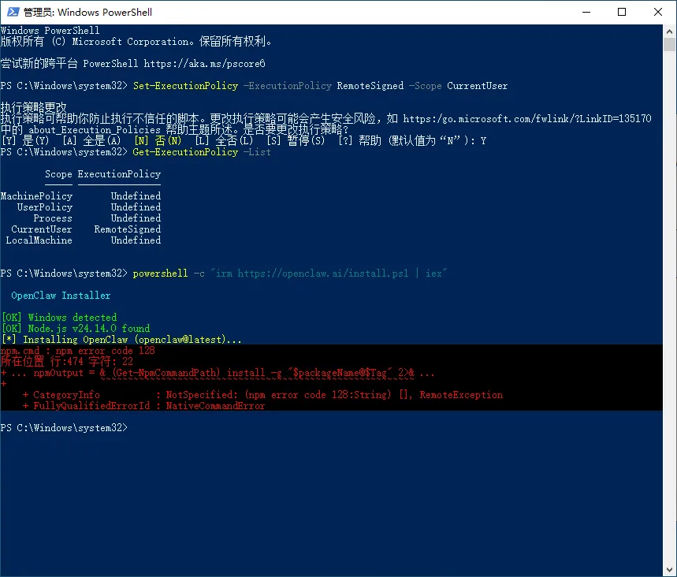Click the go.microsoft.com fwlink URL
This screenshot has height=577, width=677.
pos(527,119)
